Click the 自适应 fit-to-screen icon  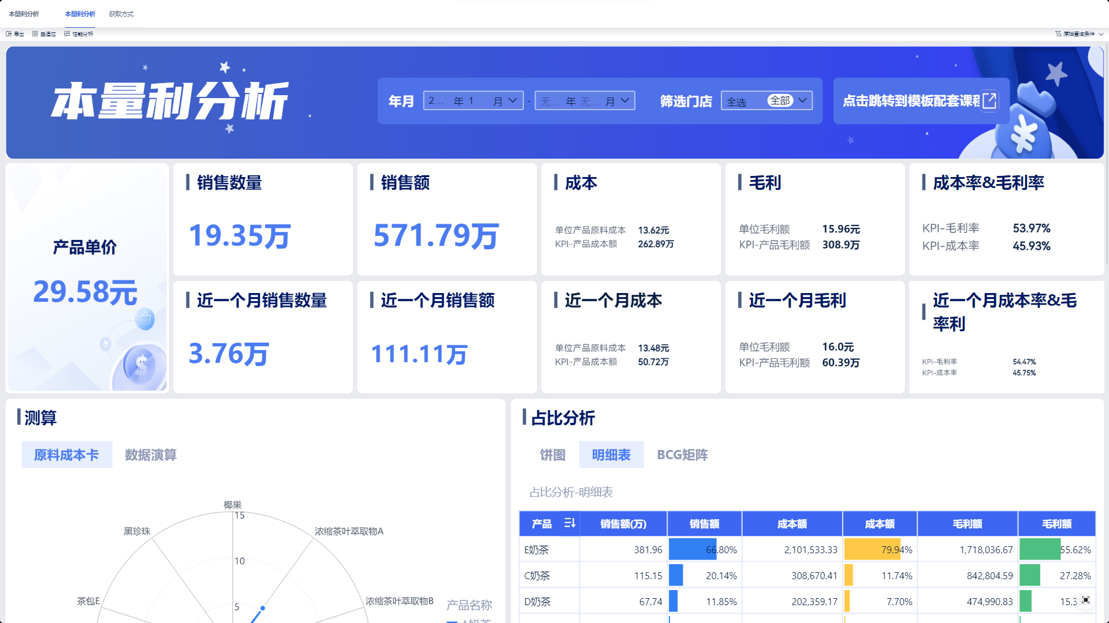[35, 34]
